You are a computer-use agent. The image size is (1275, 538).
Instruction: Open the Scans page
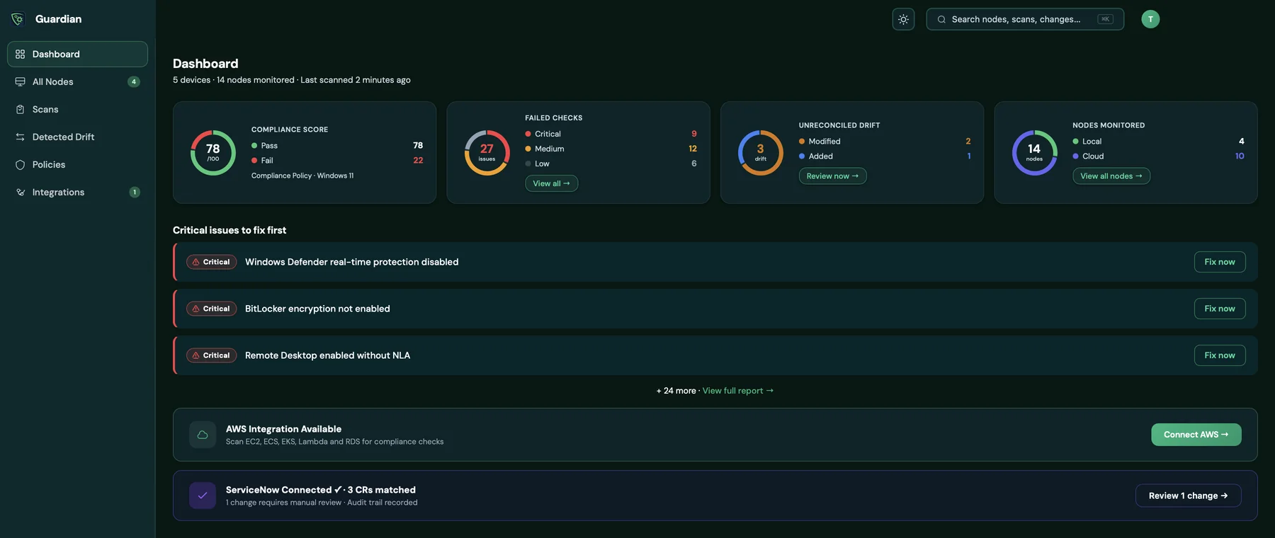click(77, 109)
